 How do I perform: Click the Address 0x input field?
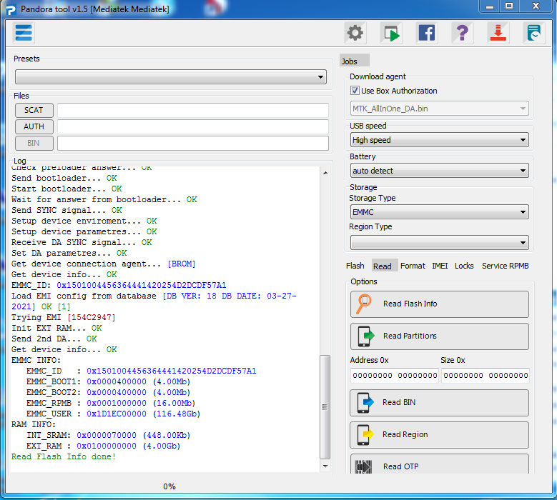pos(395,376)
